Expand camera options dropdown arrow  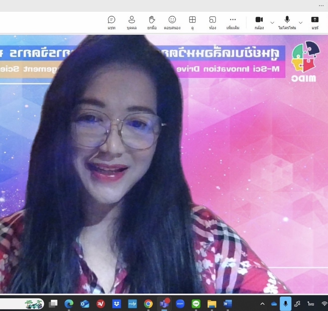[x=272, y=23]
